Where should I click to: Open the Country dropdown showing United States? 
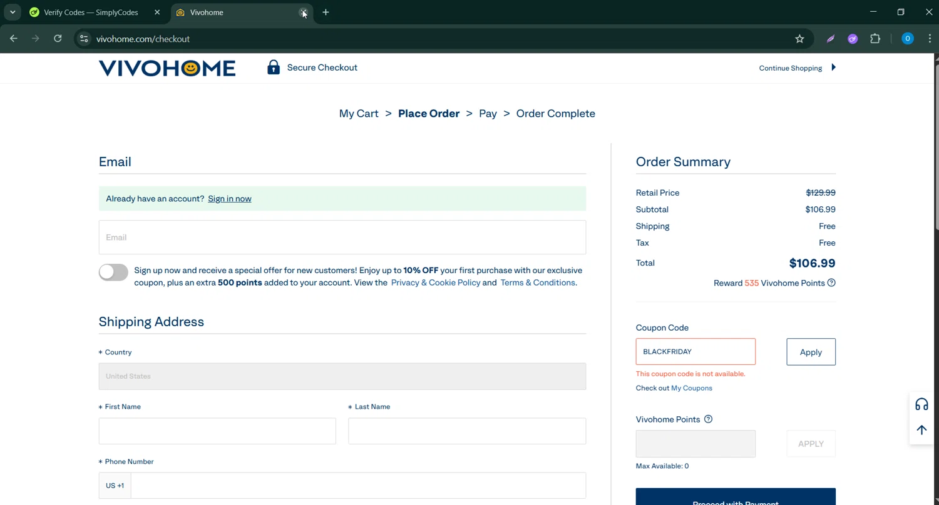tap(342, 376)
